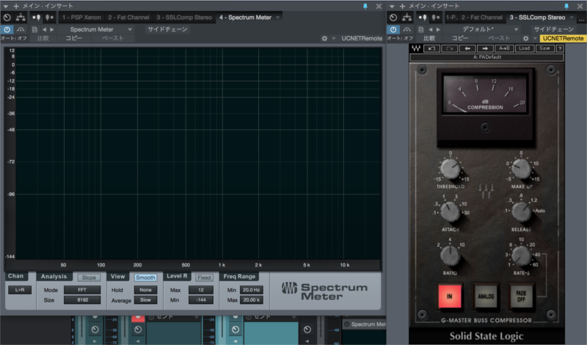Click the power bypass icon in Spectrum Meter window
Image resolution: width=587 pixels, height=345 pixels.
(x=7, y=29)
